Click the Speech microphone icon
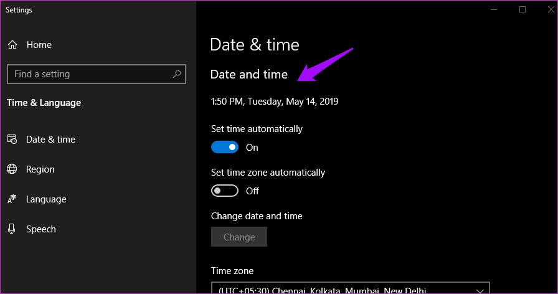 coord(12,229)
